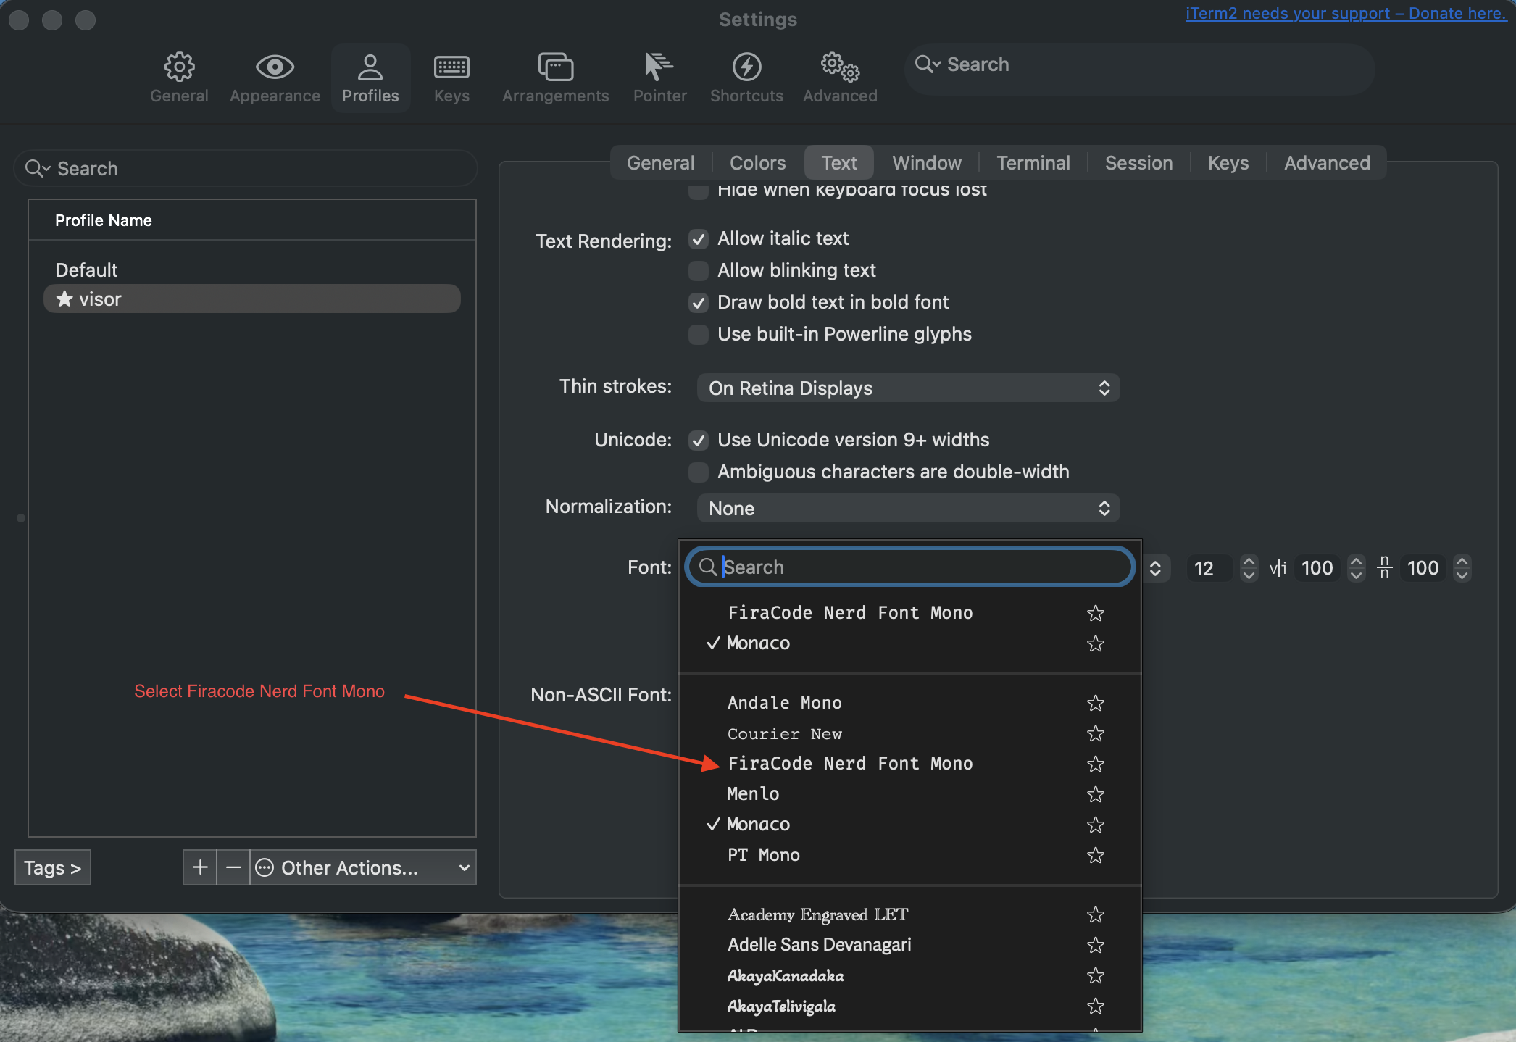Click the magnifier in the profile search field

pos(37,169)
